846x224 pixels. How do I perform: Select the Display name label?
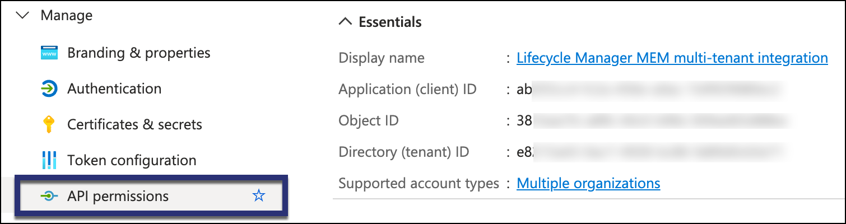coord(382,58)
